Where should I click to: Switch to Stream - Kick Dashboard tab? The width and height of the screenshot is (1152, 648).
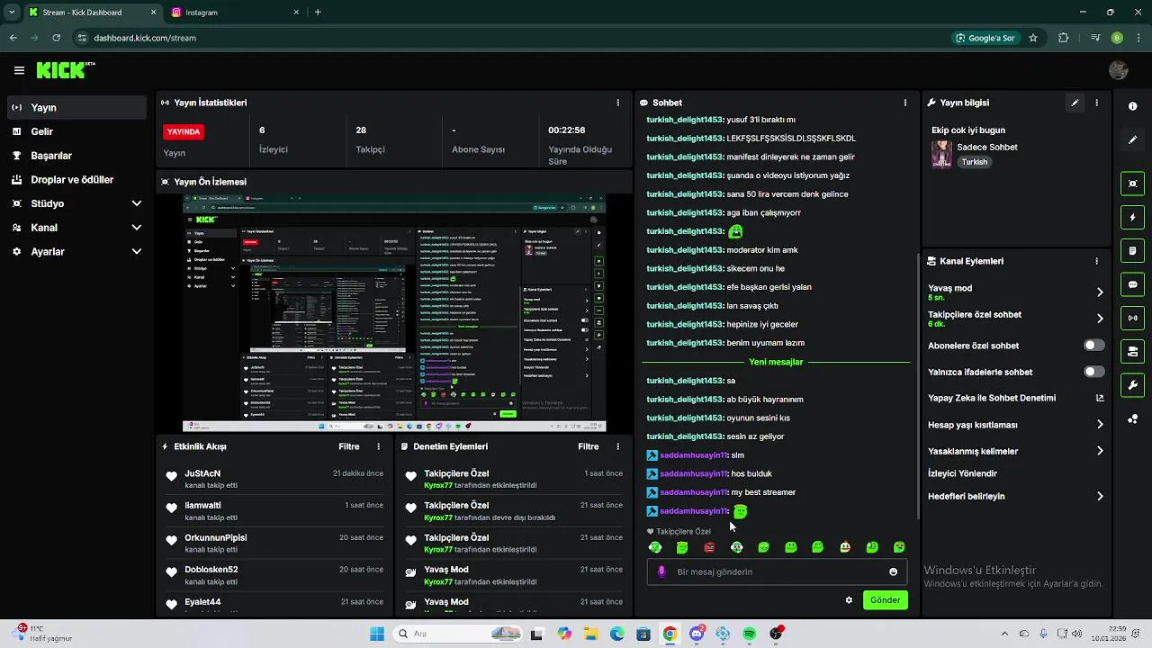[92, 13]
